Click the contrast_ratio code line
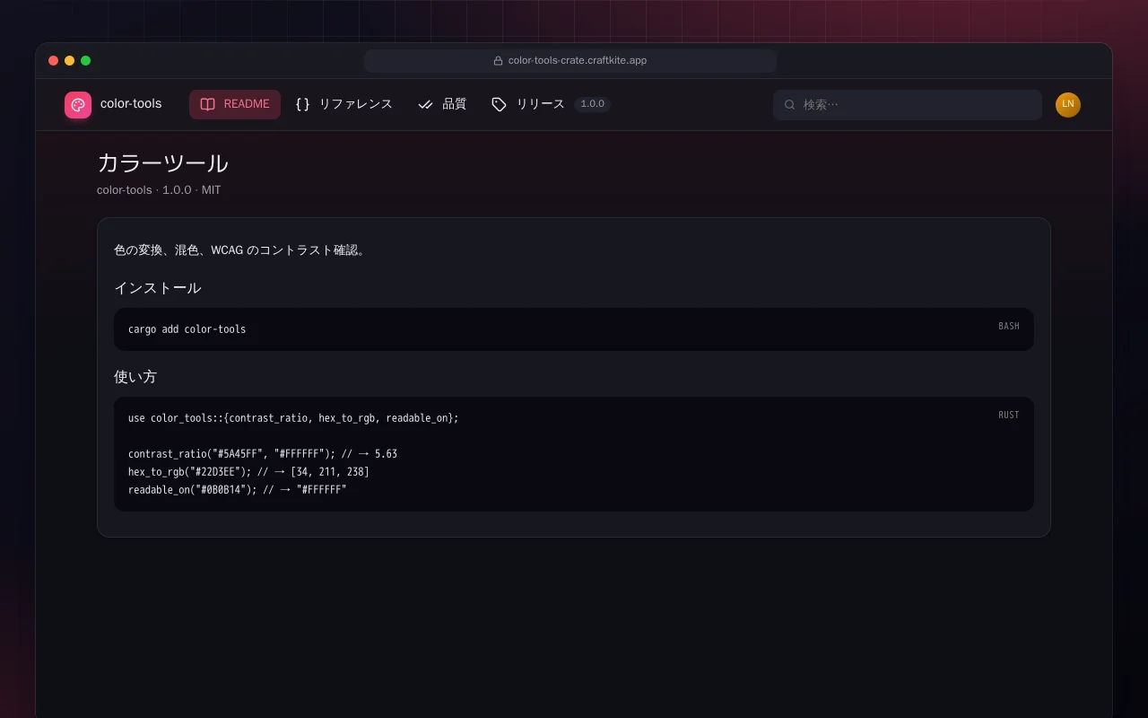Screen dimensions: 1148x718 pyautogui.click(x=263, y=454)
